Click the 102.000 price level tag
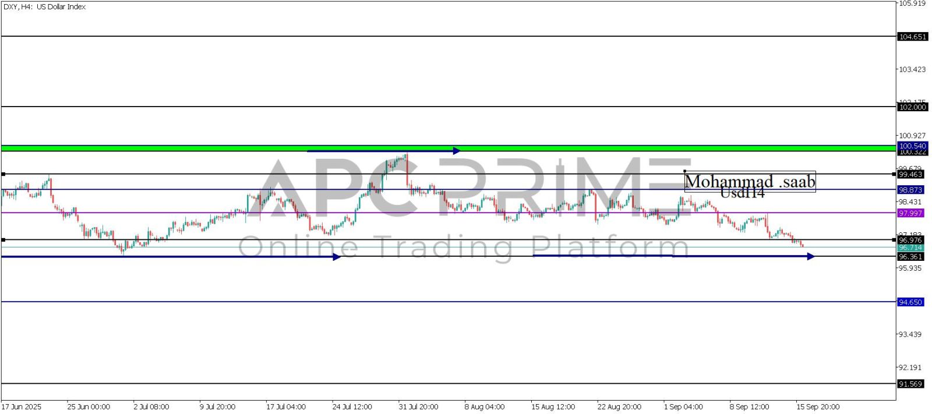Viewport: 932px width, 414px height. (912, 107)
